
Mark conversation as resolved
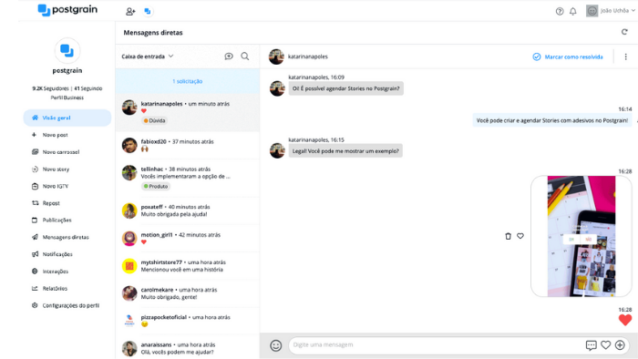(568, 56)
